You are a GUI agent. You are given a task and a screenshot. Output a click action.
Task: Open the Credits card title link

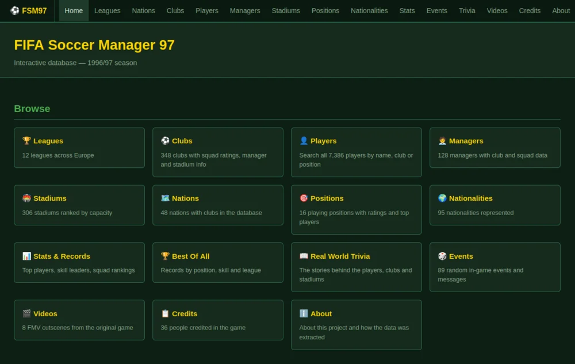click(185, 314)
